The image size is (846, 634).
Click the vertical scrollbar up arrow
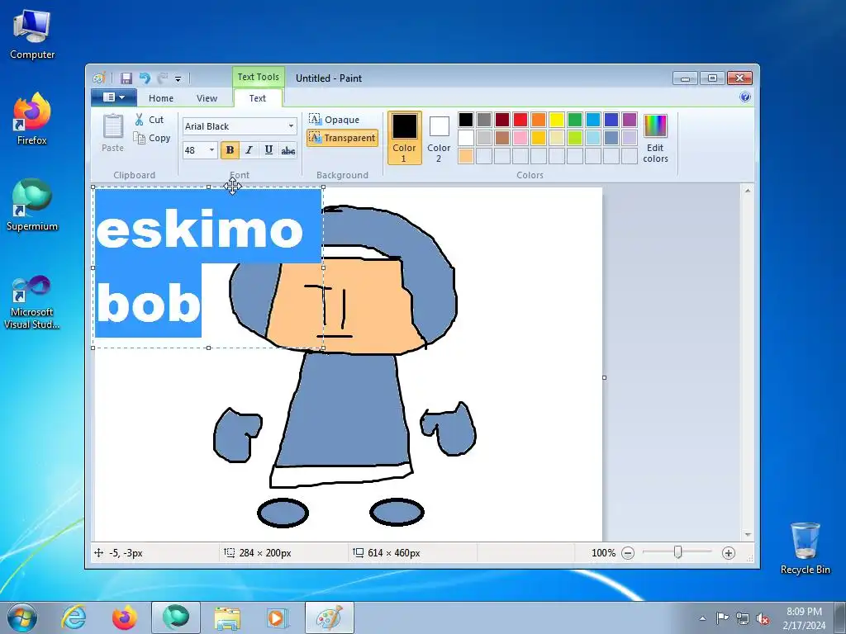tap(748, 191)
